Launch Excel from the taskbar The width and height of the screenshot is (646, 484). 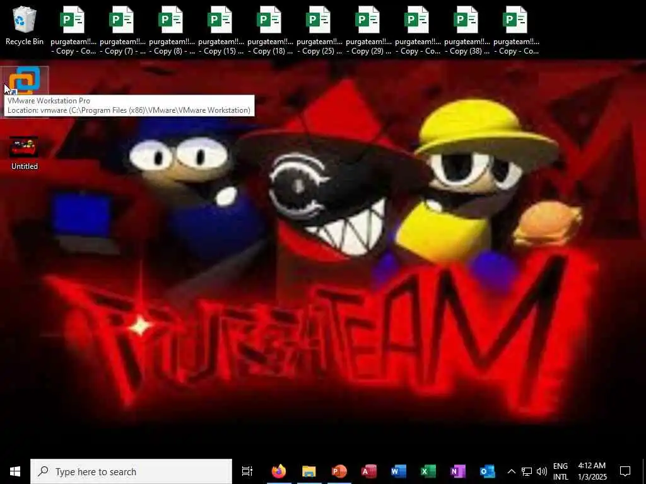coord(428,471)
